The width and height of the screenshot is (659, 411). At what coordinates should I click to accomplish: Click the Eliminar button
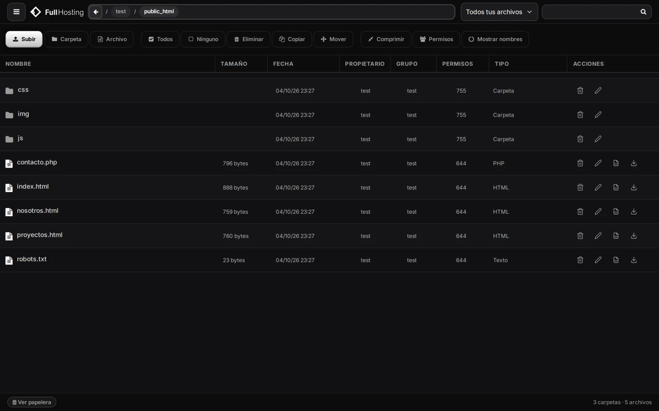[x=248, y=39]
